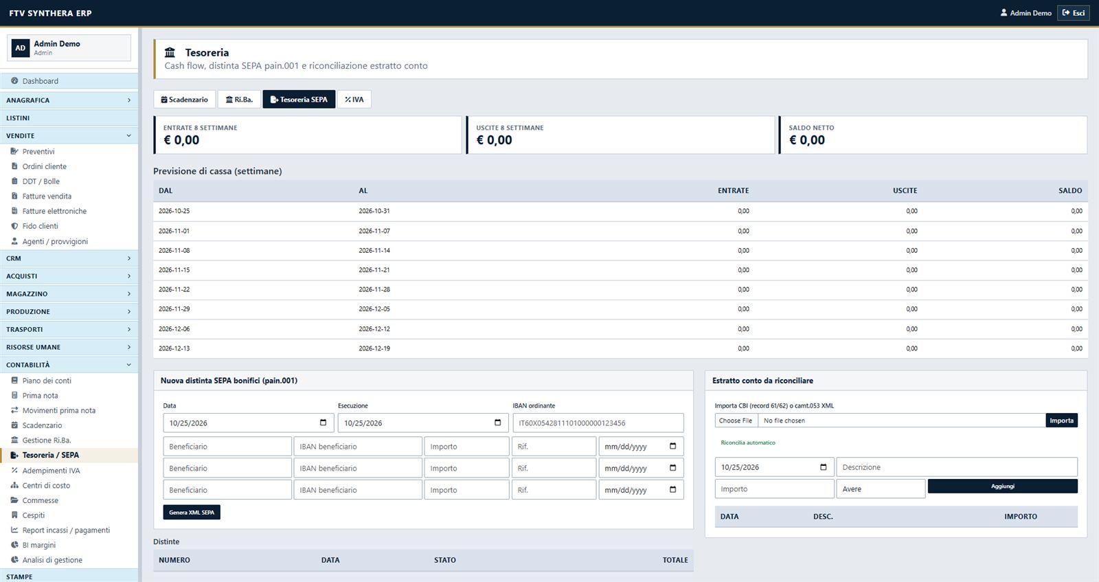Viewport: 1099px width, 582px height.
Task: Open calendar picker for Esecuzione field
Action: [x=498, y=423]
